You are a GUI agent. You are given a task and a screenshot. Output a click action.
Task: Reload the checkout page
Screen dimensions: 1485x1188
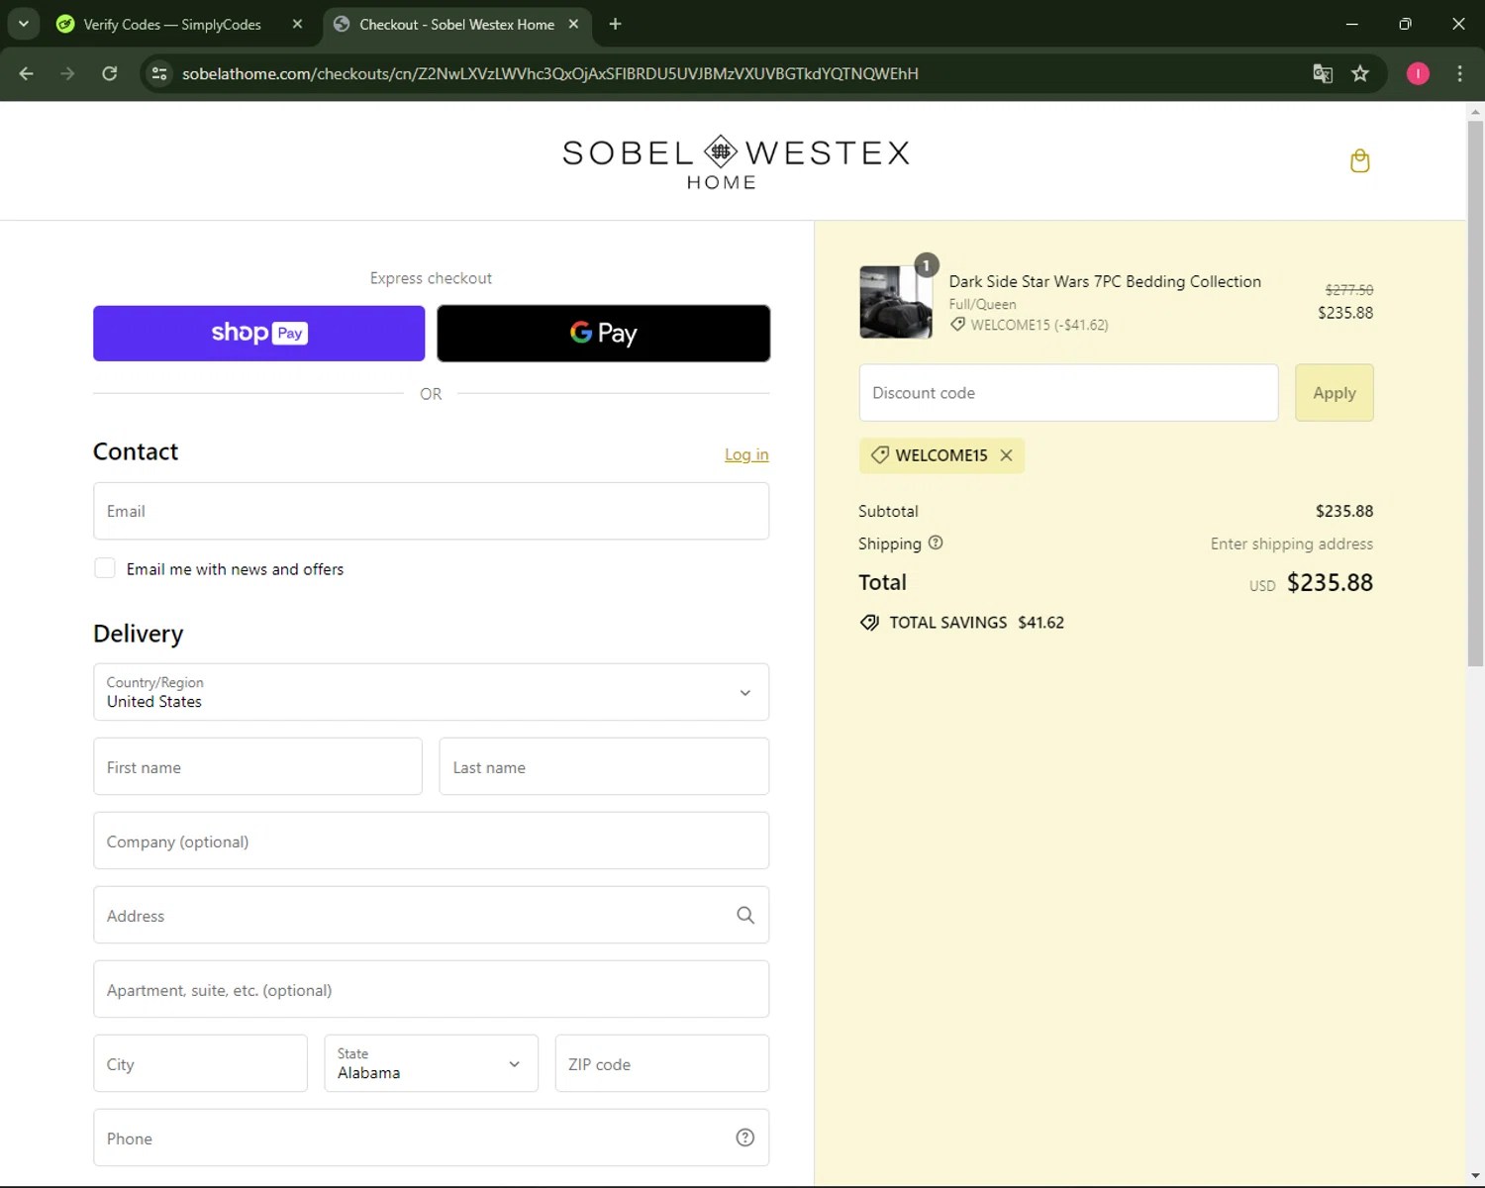(110, 73)
